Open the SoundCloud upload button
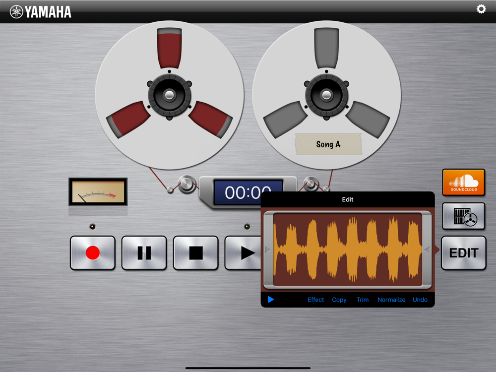The width and height of the screenshot is (496, 372). (463, 182)
